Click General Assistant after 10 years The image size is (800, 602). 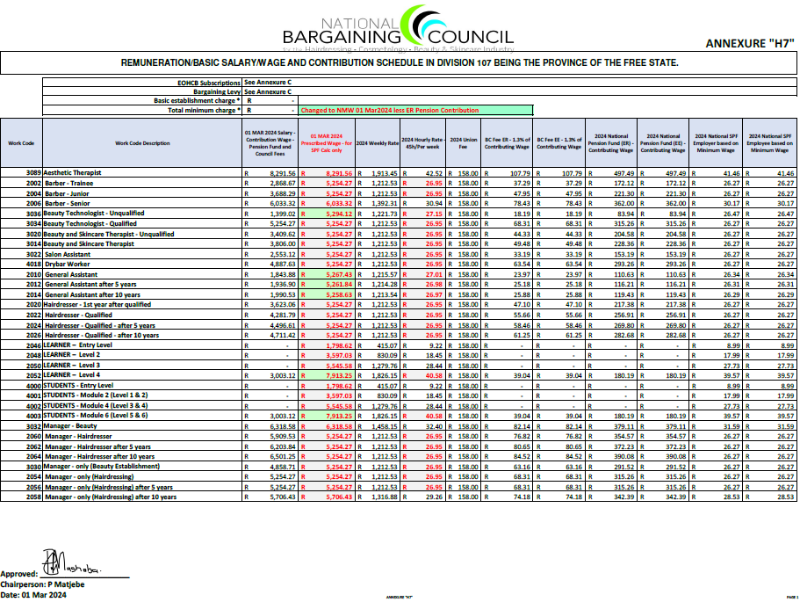click(x=92, y=294)
